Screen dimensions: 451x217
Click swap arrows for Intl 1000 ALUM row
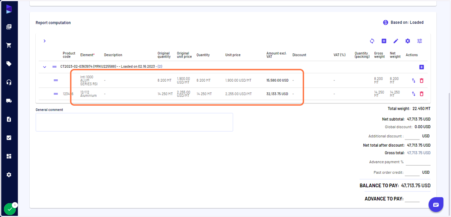coord(414,80)
